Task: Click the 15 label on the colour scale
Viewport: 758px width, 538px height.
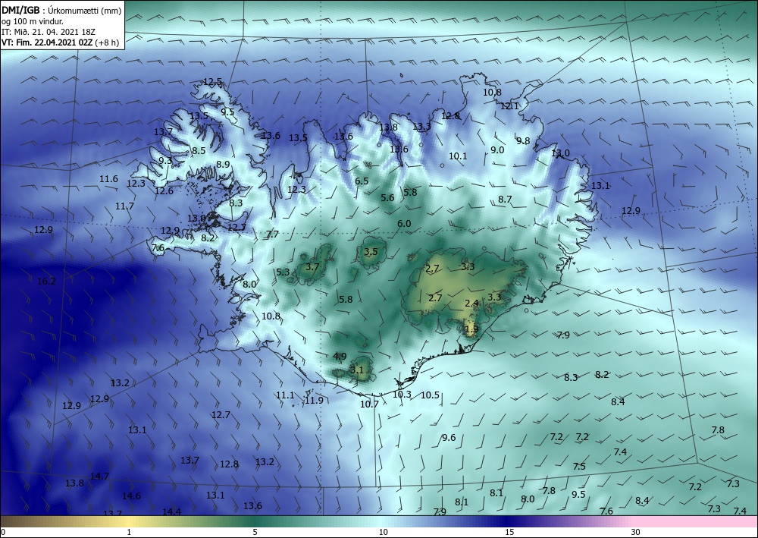Action: (x=509, y=532)
